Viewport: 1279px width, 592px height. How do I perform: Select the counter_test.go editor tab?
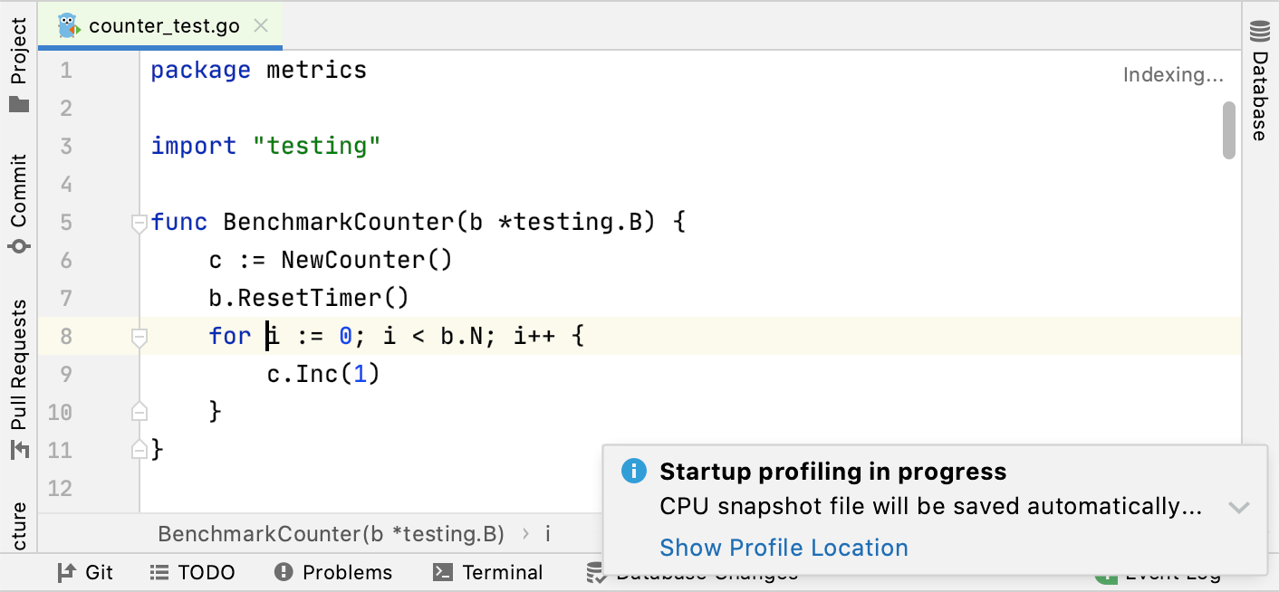(164, 26)
